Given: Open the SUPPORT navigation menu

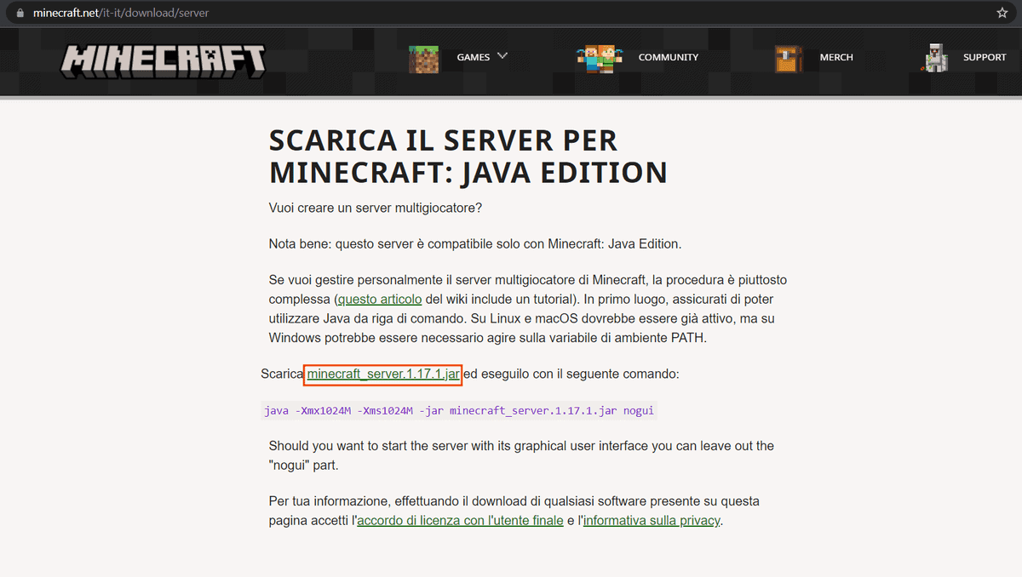Looking at the screenshot, I should (x=985, y=57).
